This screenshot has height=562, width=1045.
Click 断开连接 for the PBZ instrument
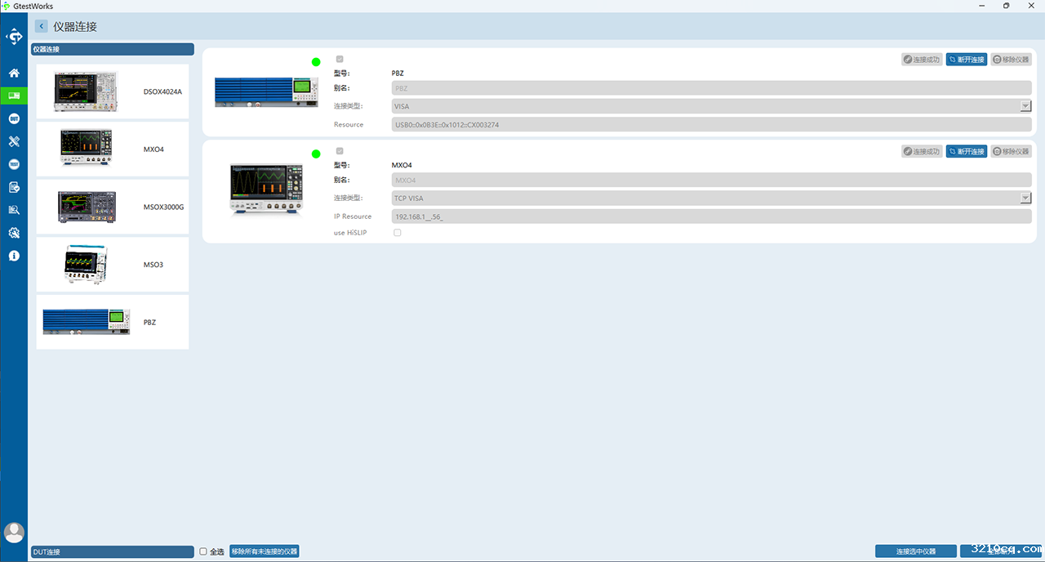click(x=967, y=60)
